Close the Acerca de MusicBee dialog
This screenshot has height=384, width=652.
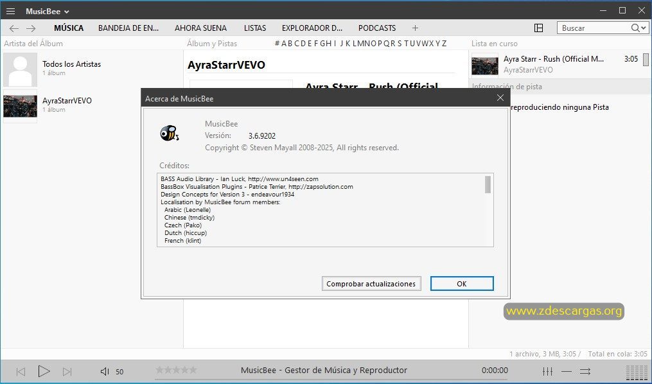(x=500, y=98)
